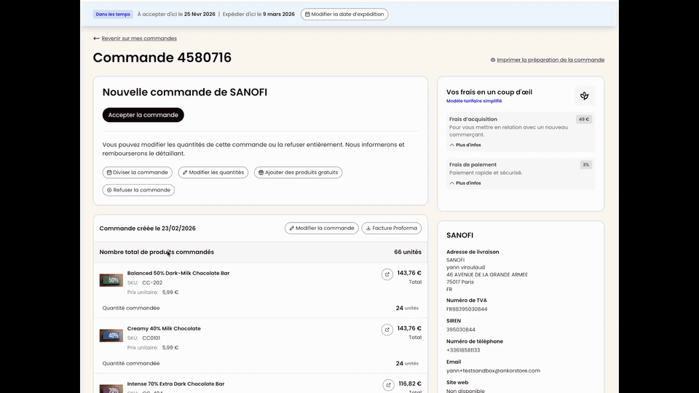The height and width of the screenshot is (393, 699).
Task: Click the printer icon beside Imprimer link
Action: pos(493,60)
